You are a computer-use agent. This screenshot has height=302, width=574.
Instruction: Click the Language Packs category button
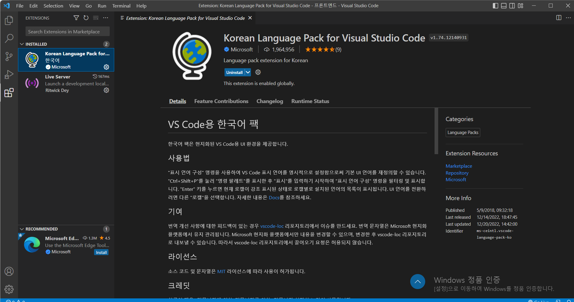click(463, 133)
